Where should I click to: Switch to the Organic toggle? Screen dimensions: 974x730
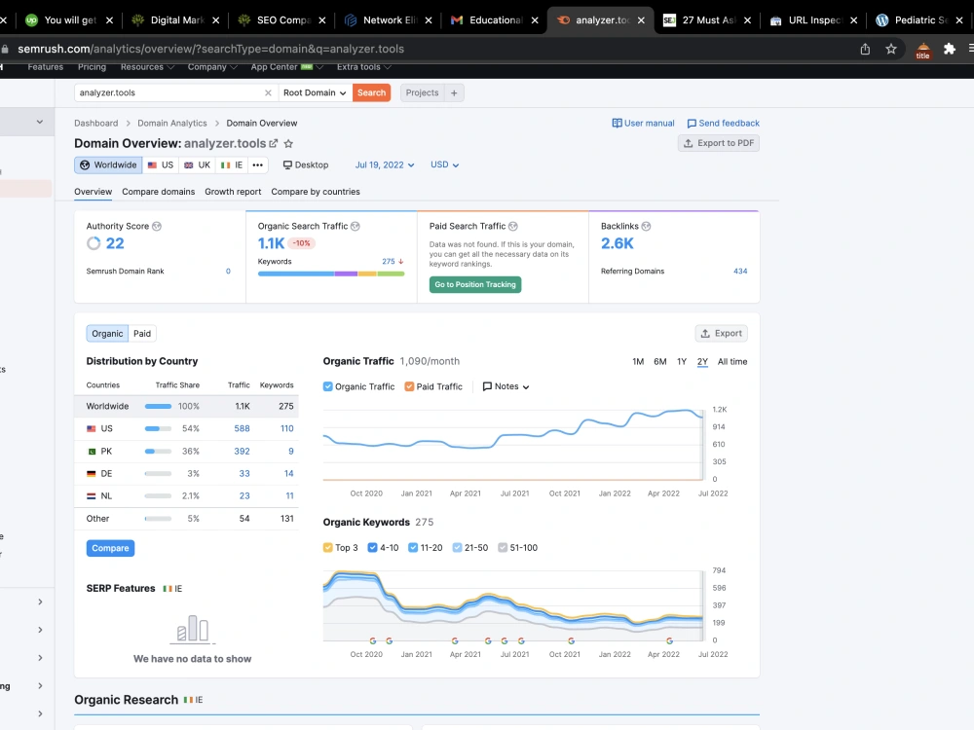[x=107, y=333]
